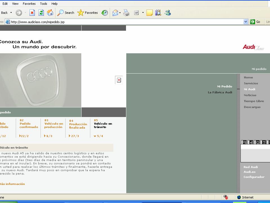Open the Forward history dropdown arrow

(26, 13)
